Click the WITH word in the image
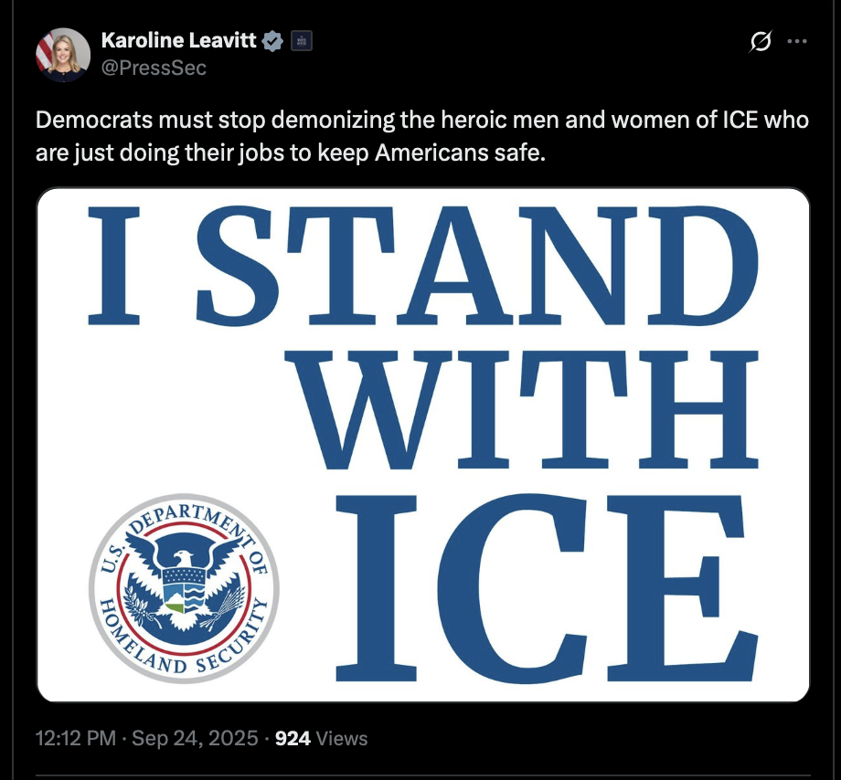This screenshot has width=841, height=780. [527, 410]
